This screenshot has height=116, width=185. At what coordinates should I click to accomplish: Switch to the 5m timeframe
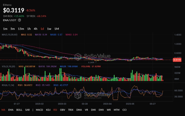click(x=13, y=29)
